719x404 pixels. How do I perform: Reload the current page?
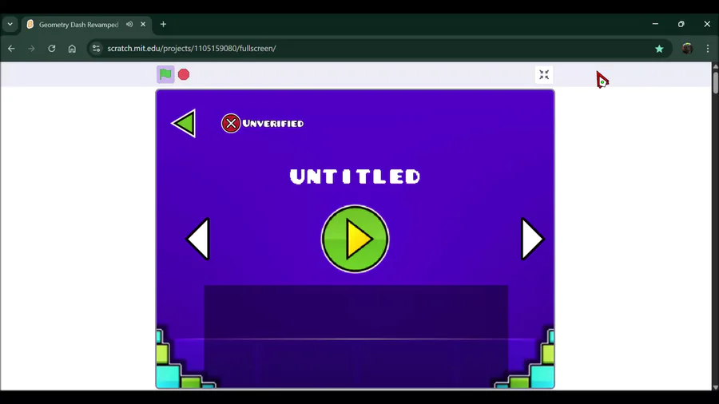52,49
